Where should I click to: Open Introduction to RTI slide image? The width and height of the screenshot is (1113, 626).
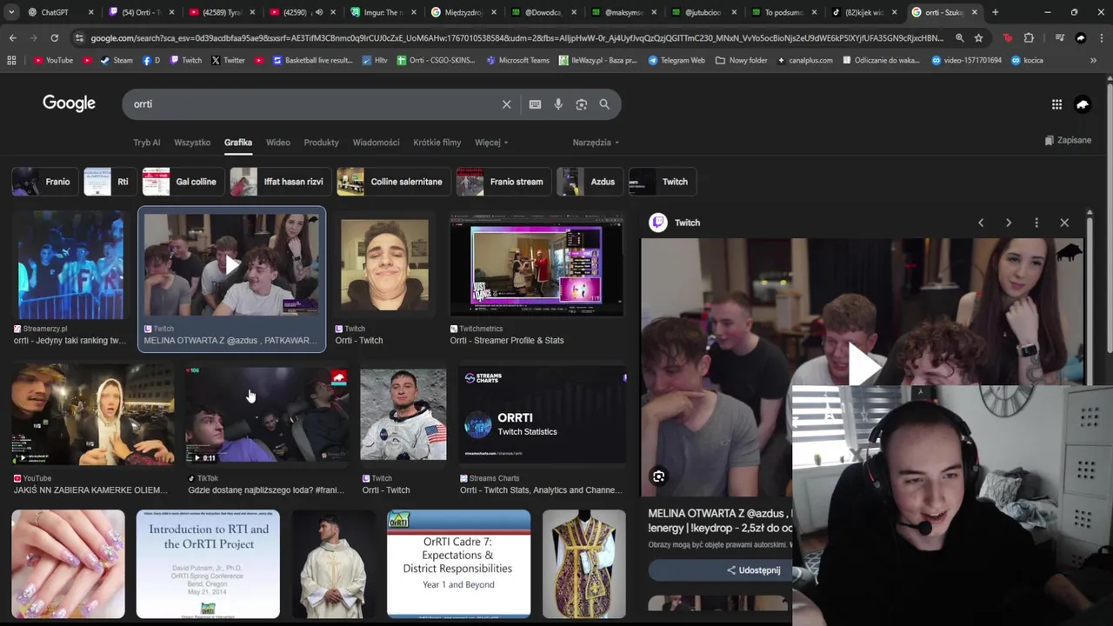coord(208,563)
